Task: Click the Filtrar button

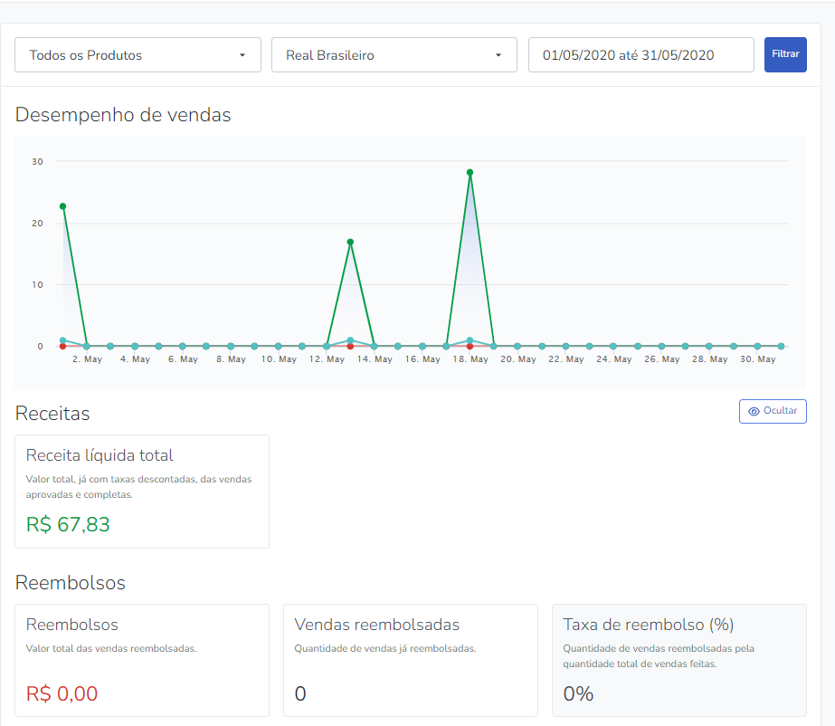Action: pyautogui.click(x=785, y=54)
